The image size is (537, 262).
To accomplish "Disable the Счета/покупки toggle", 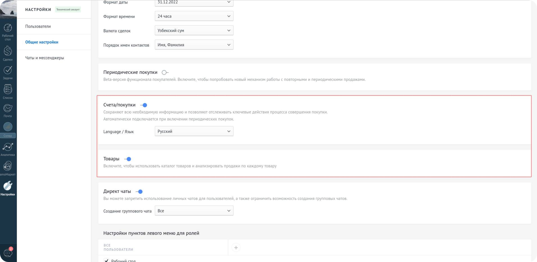I will (144, 105).
